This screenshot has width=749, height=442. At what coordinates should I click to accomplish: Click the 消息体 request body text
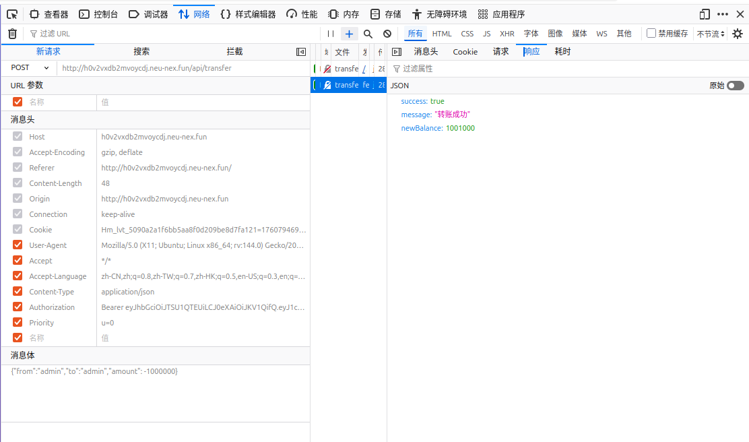pos(94,371)
